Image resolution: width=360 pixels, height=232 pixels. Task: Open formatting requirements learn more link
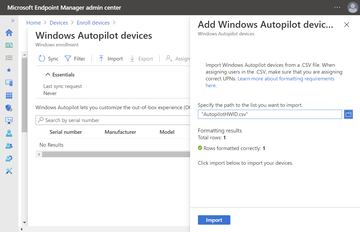click(286, 79)
